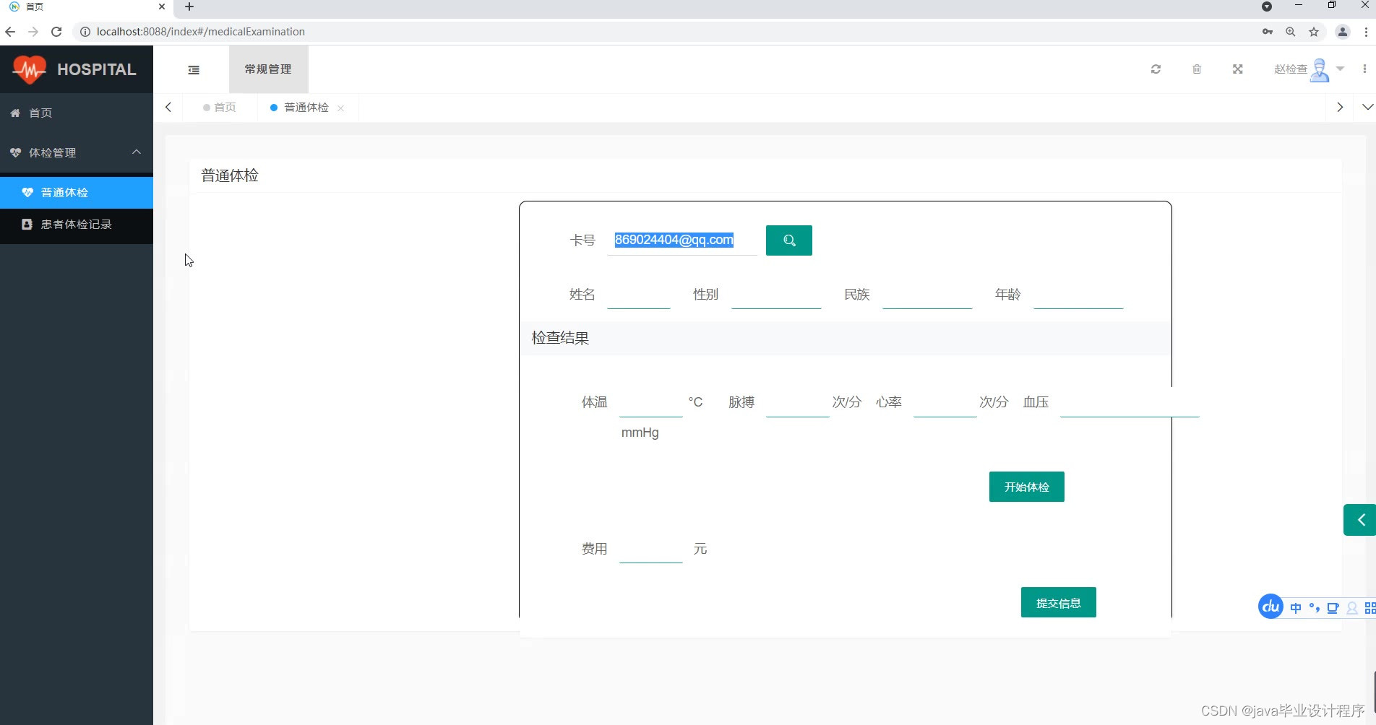Viewport: 1376px width, 725px height.
Task: Collapse the 体检管理 menu chevron
Action: (137, 152)
